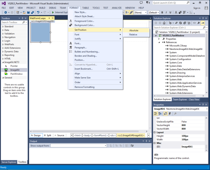Open the Show output from dropdown

(x=105, y=146)
